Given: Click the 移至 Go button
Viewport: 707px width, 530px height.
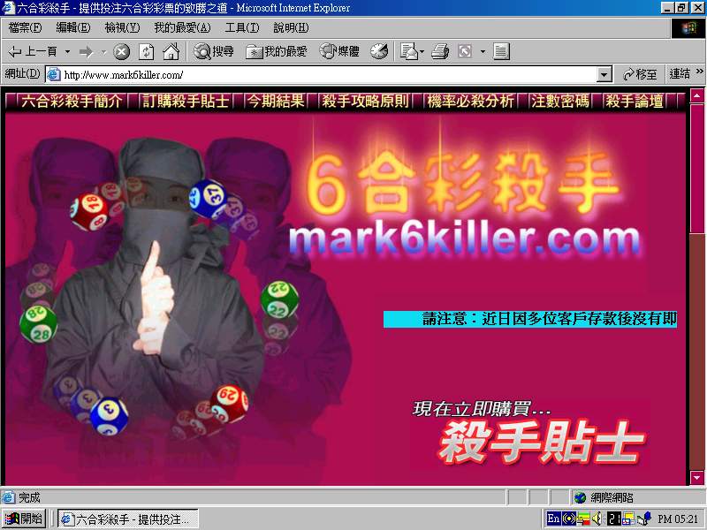Looking at the screenshot, I should [639, 74].
